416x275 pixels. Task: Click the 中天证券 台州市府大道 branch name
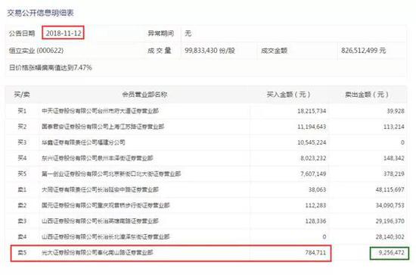point(100,111)
